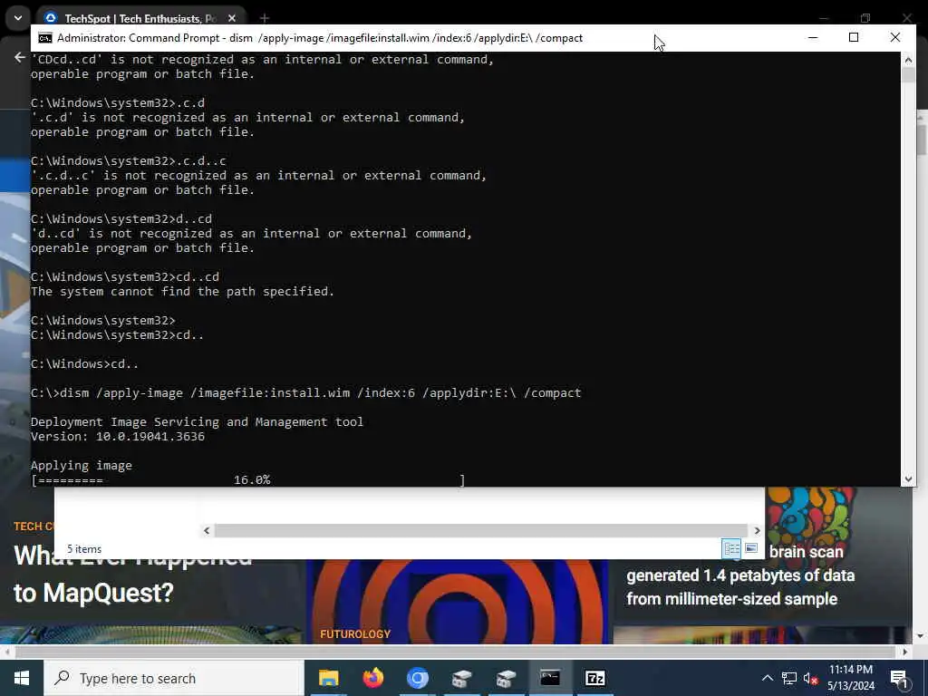Viewport: 928px width, 696px height.
Task: Expand the browser tab search dropdown
Action: click(x=18, y=18)
